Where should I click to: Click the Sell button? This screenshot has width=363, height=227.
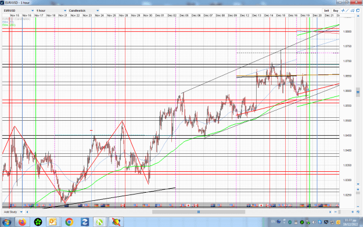click(326, 10)
